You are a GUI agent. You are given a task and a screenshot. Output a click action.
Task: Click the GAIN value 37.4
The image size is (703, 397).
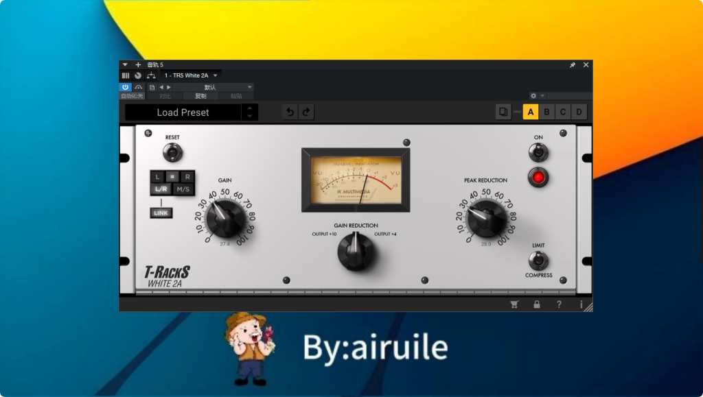[x=224, y=244]
